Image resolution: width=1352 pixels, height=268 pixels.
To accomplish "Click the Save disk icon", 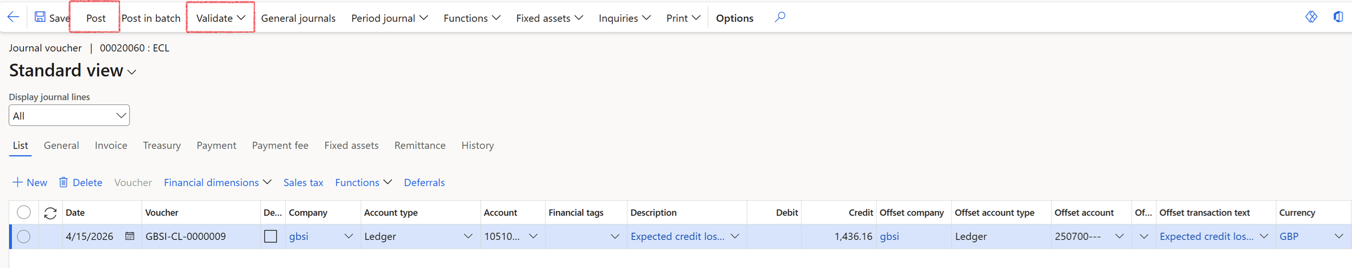I will (x=40, y=17).
